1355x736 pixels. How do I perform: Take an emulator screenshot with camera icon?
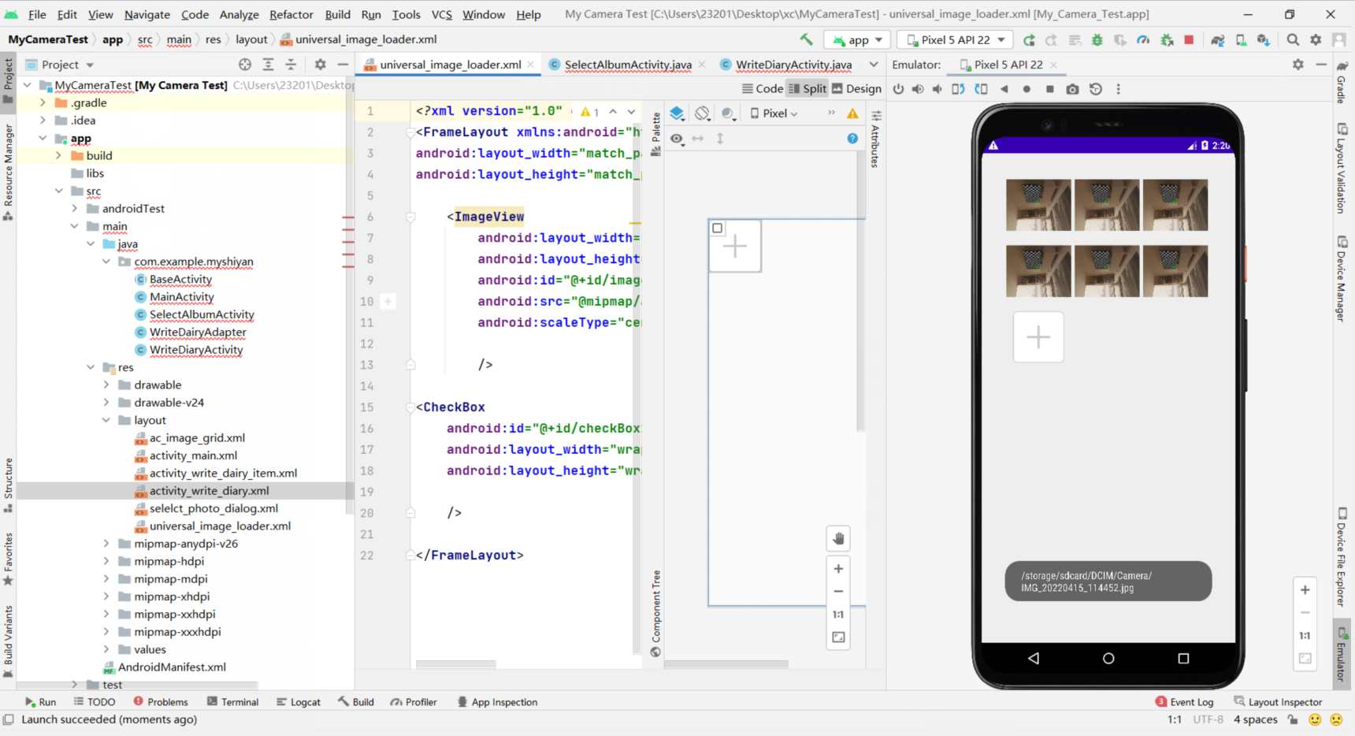click(1072, 89)
